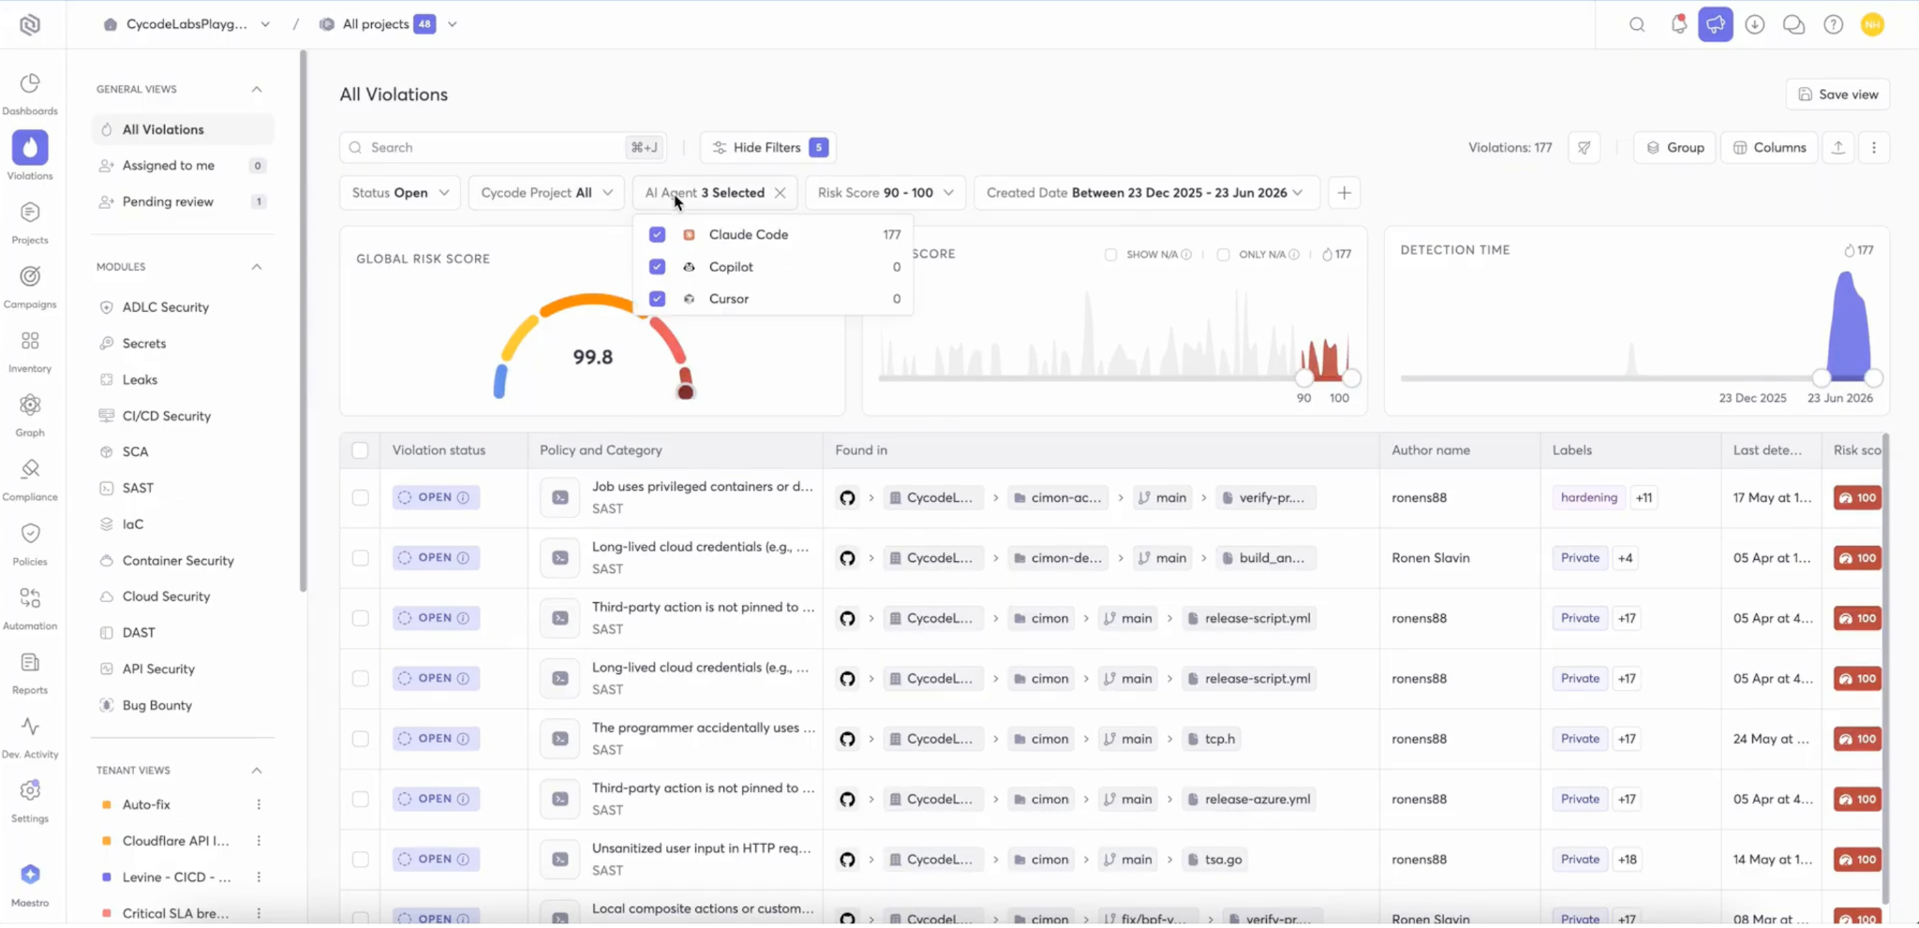Select row checkbox for privileged containers violation
The width and height of the screenshot is (1919, 928).
coord(360,497)
